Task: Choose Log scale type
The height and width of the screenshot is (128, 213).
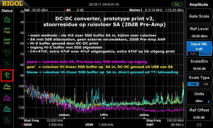Action: pos(193,84)
